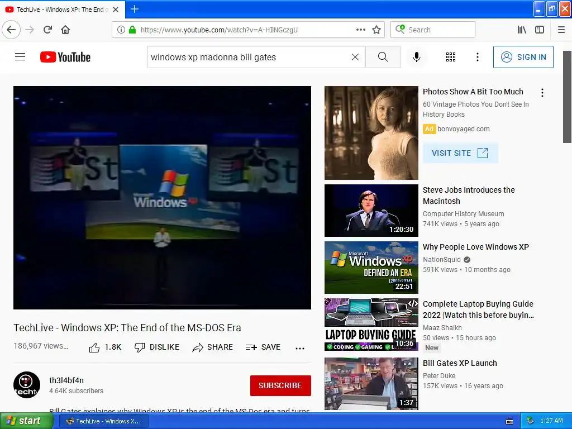The width and height of the screenshot is (572, 429).
Task: Click the page vertical scrollbar thumb
Action: [567, 97]
